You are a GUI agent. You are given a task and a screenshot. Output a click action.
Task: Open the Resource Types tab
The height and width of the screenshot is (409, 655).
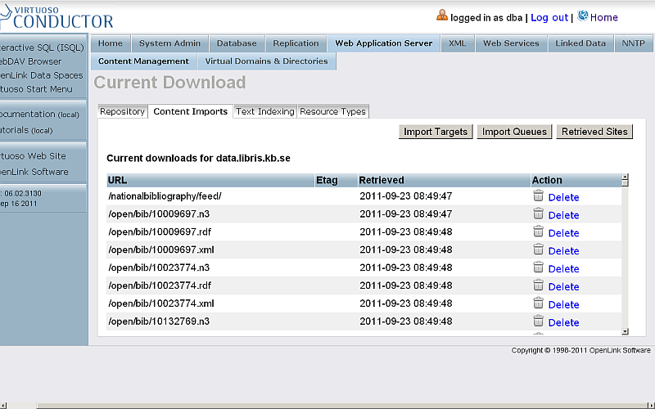tap(332, 112)
